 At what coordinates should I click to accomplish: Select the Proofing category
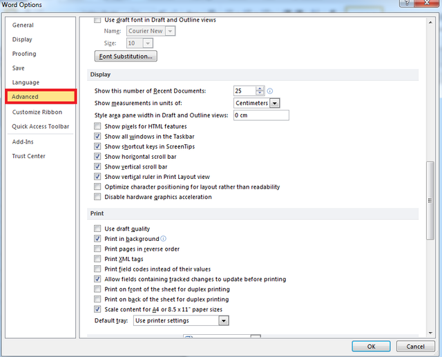click(24, 54)
